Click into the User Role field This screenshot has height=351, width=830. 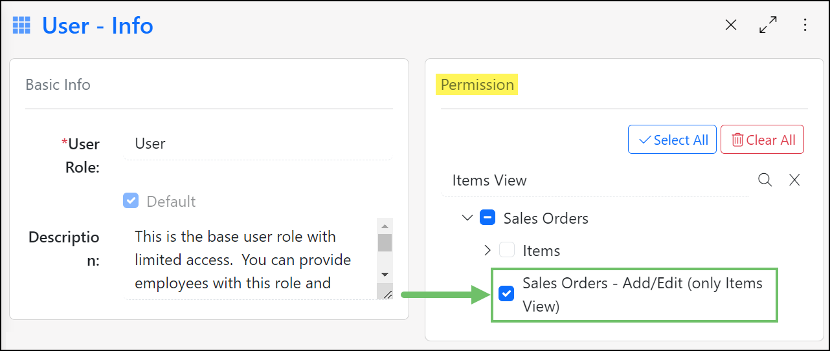coord(258,144)
